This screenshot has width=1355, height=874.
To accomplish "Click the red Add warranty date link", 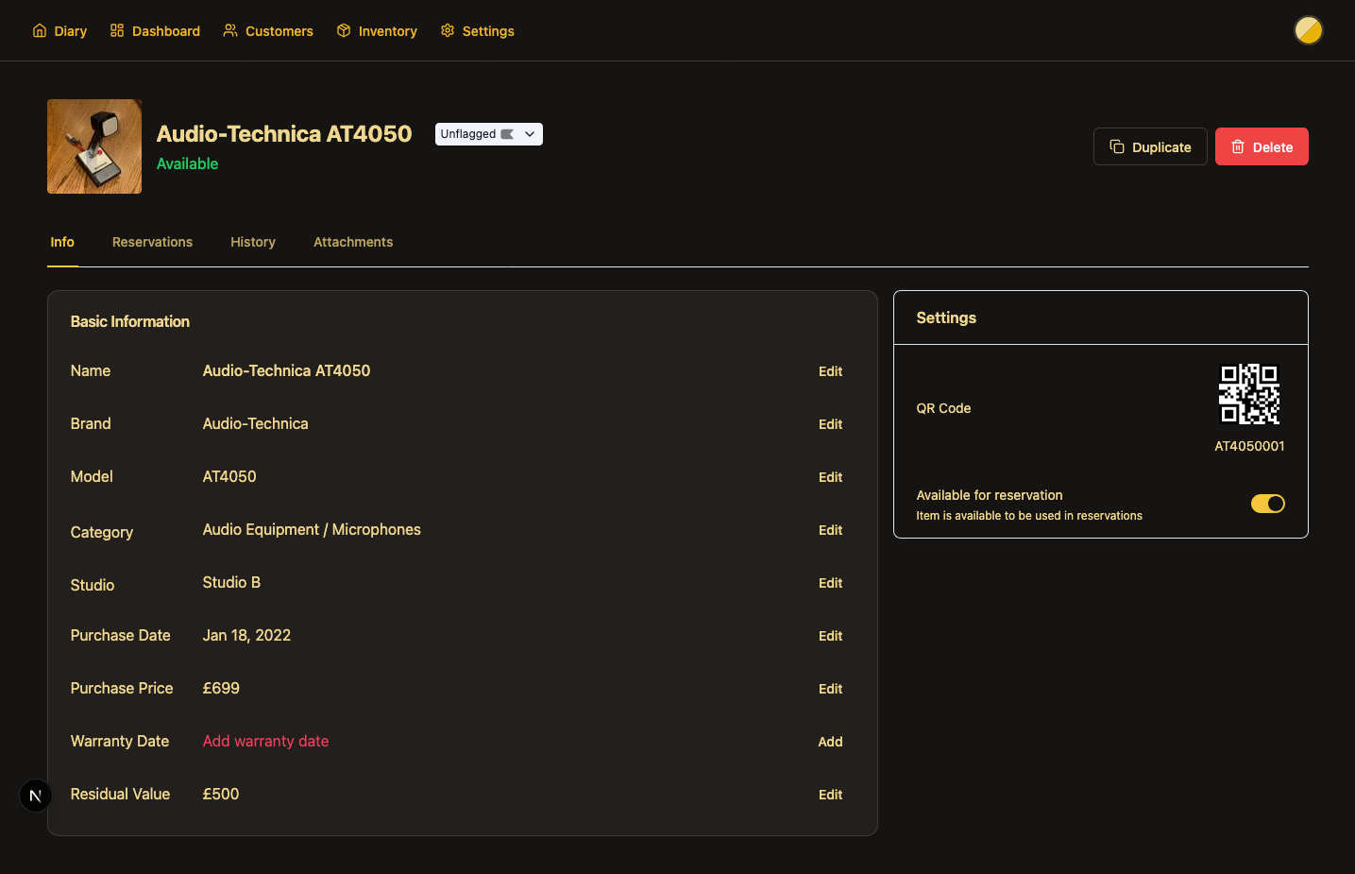I will tap(265, 741).
